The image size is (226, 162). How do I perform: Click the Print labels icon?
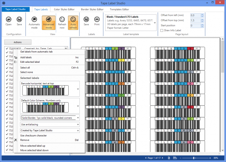coord(97,19)
